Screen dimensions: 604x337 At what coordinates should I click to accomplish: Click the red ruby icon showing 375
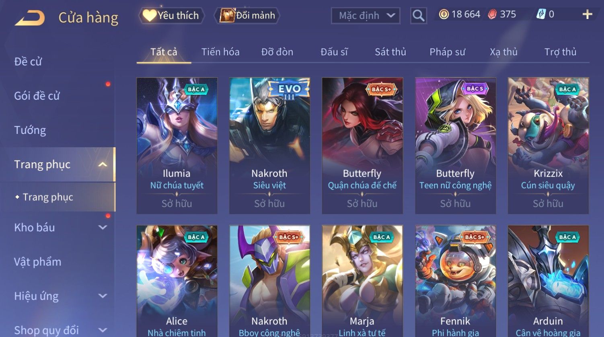pos(492,14)
